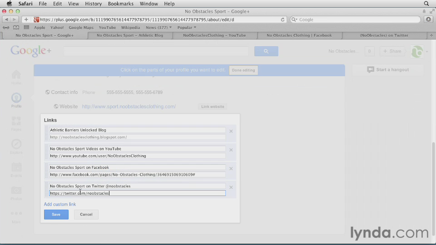Screen dimensions: 436x245
Task: Show bookmarks with the open-book icon
Action: pyautogui.click(x=16, y=28)
